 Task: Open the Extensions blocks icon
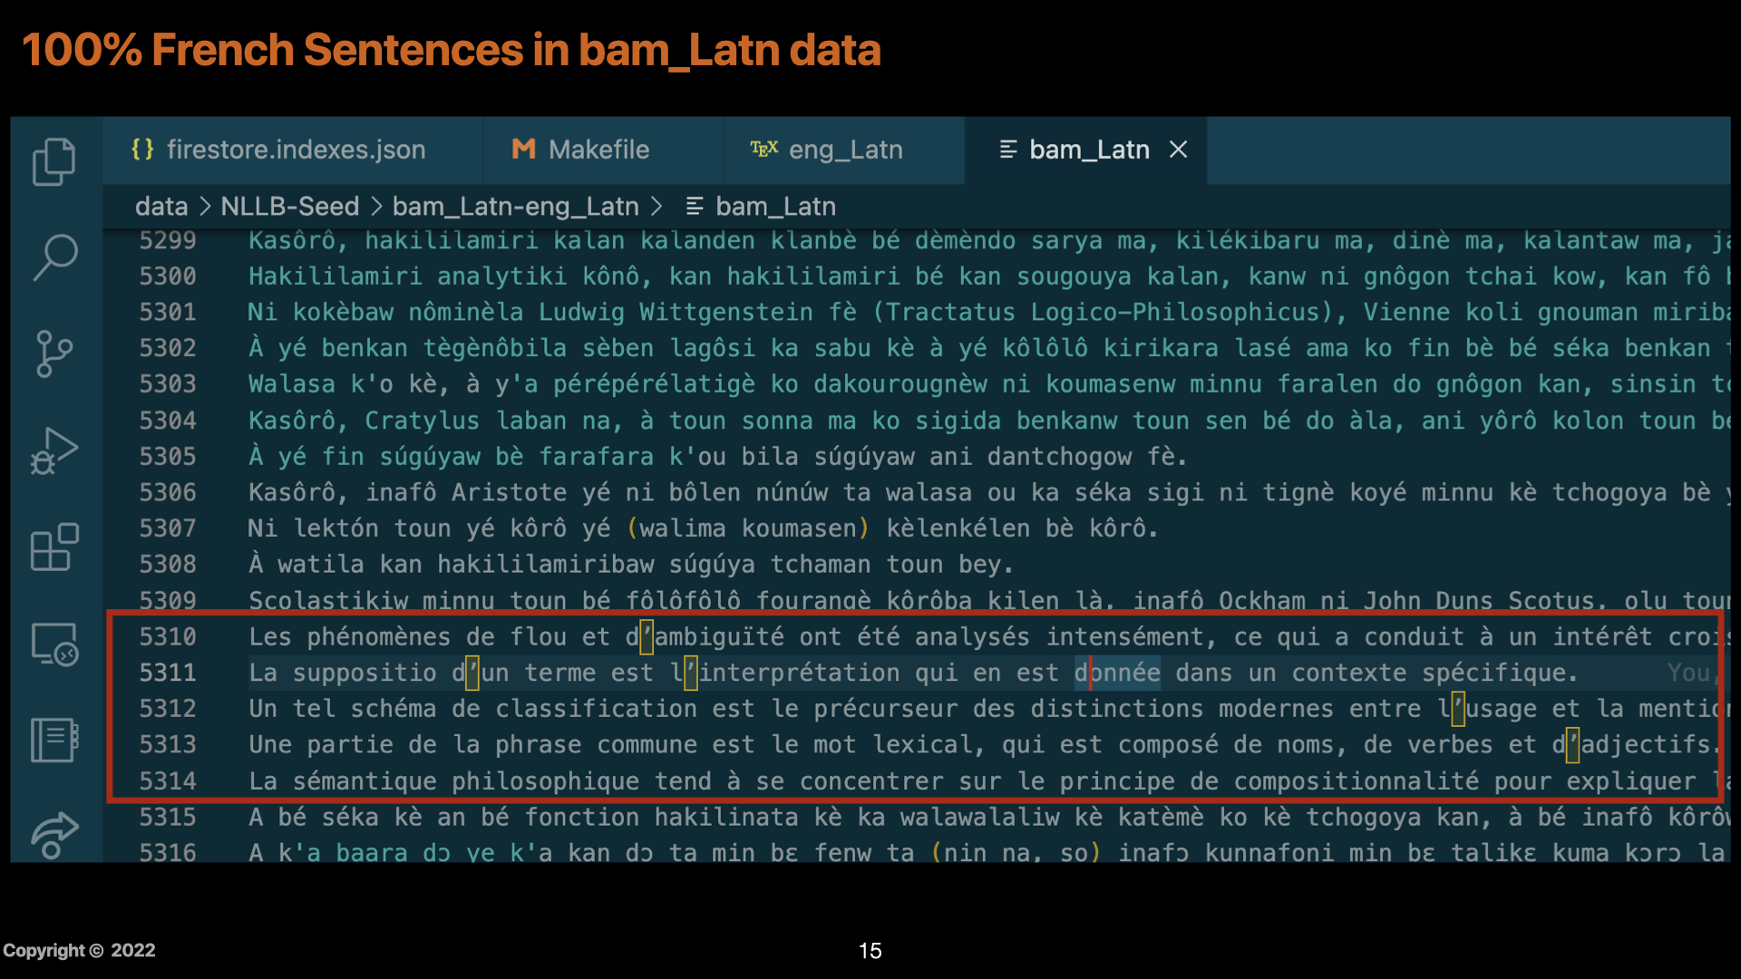[x=54, y=547]
